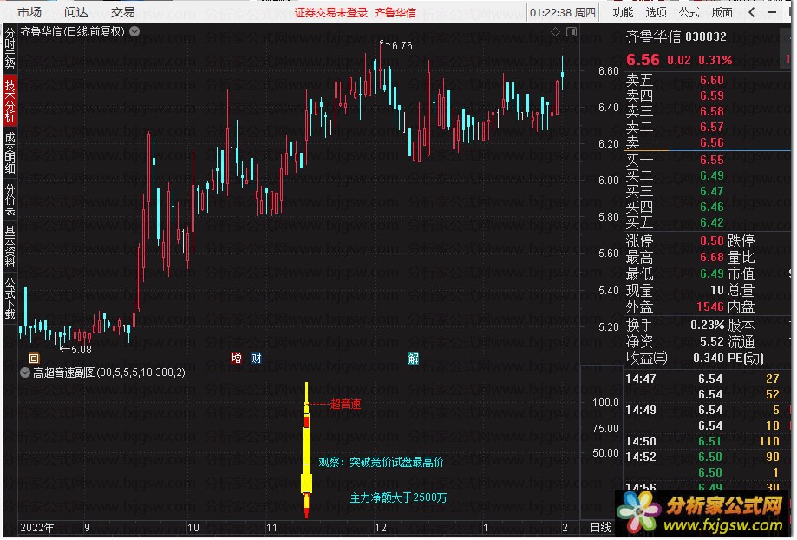Click the back arrow in top bar
Viewport: 797px width, 540px height.
click(x=752, y=12)
